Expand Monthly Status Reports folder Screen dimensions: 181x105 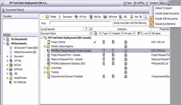[45, 46]
